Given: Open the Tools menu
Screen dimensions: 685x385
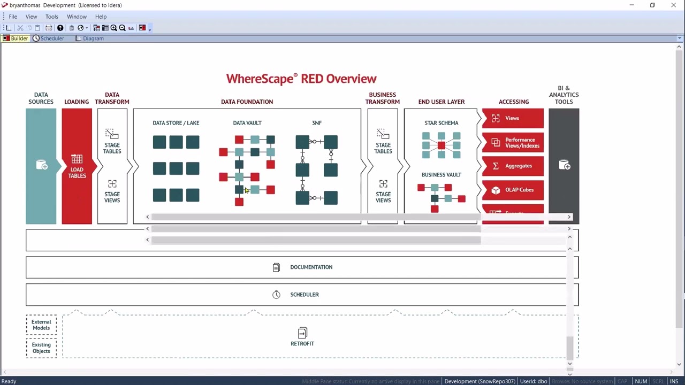Looking at the screenshot, I should point(52,17).
